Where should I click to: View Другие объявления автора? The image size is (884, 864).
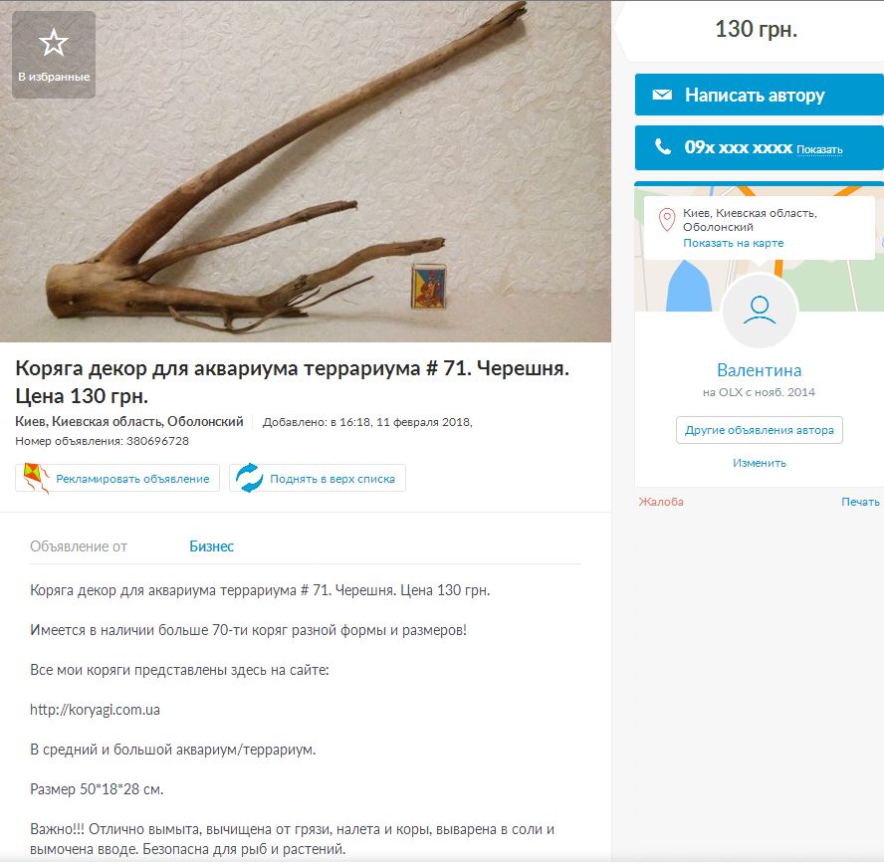click(x=759, y=430)
